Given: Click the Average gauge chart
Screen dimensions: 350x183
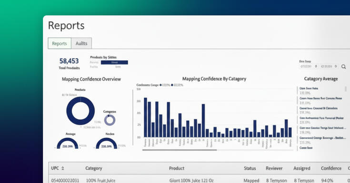Looking at the screenshot, I should [68, 144].
